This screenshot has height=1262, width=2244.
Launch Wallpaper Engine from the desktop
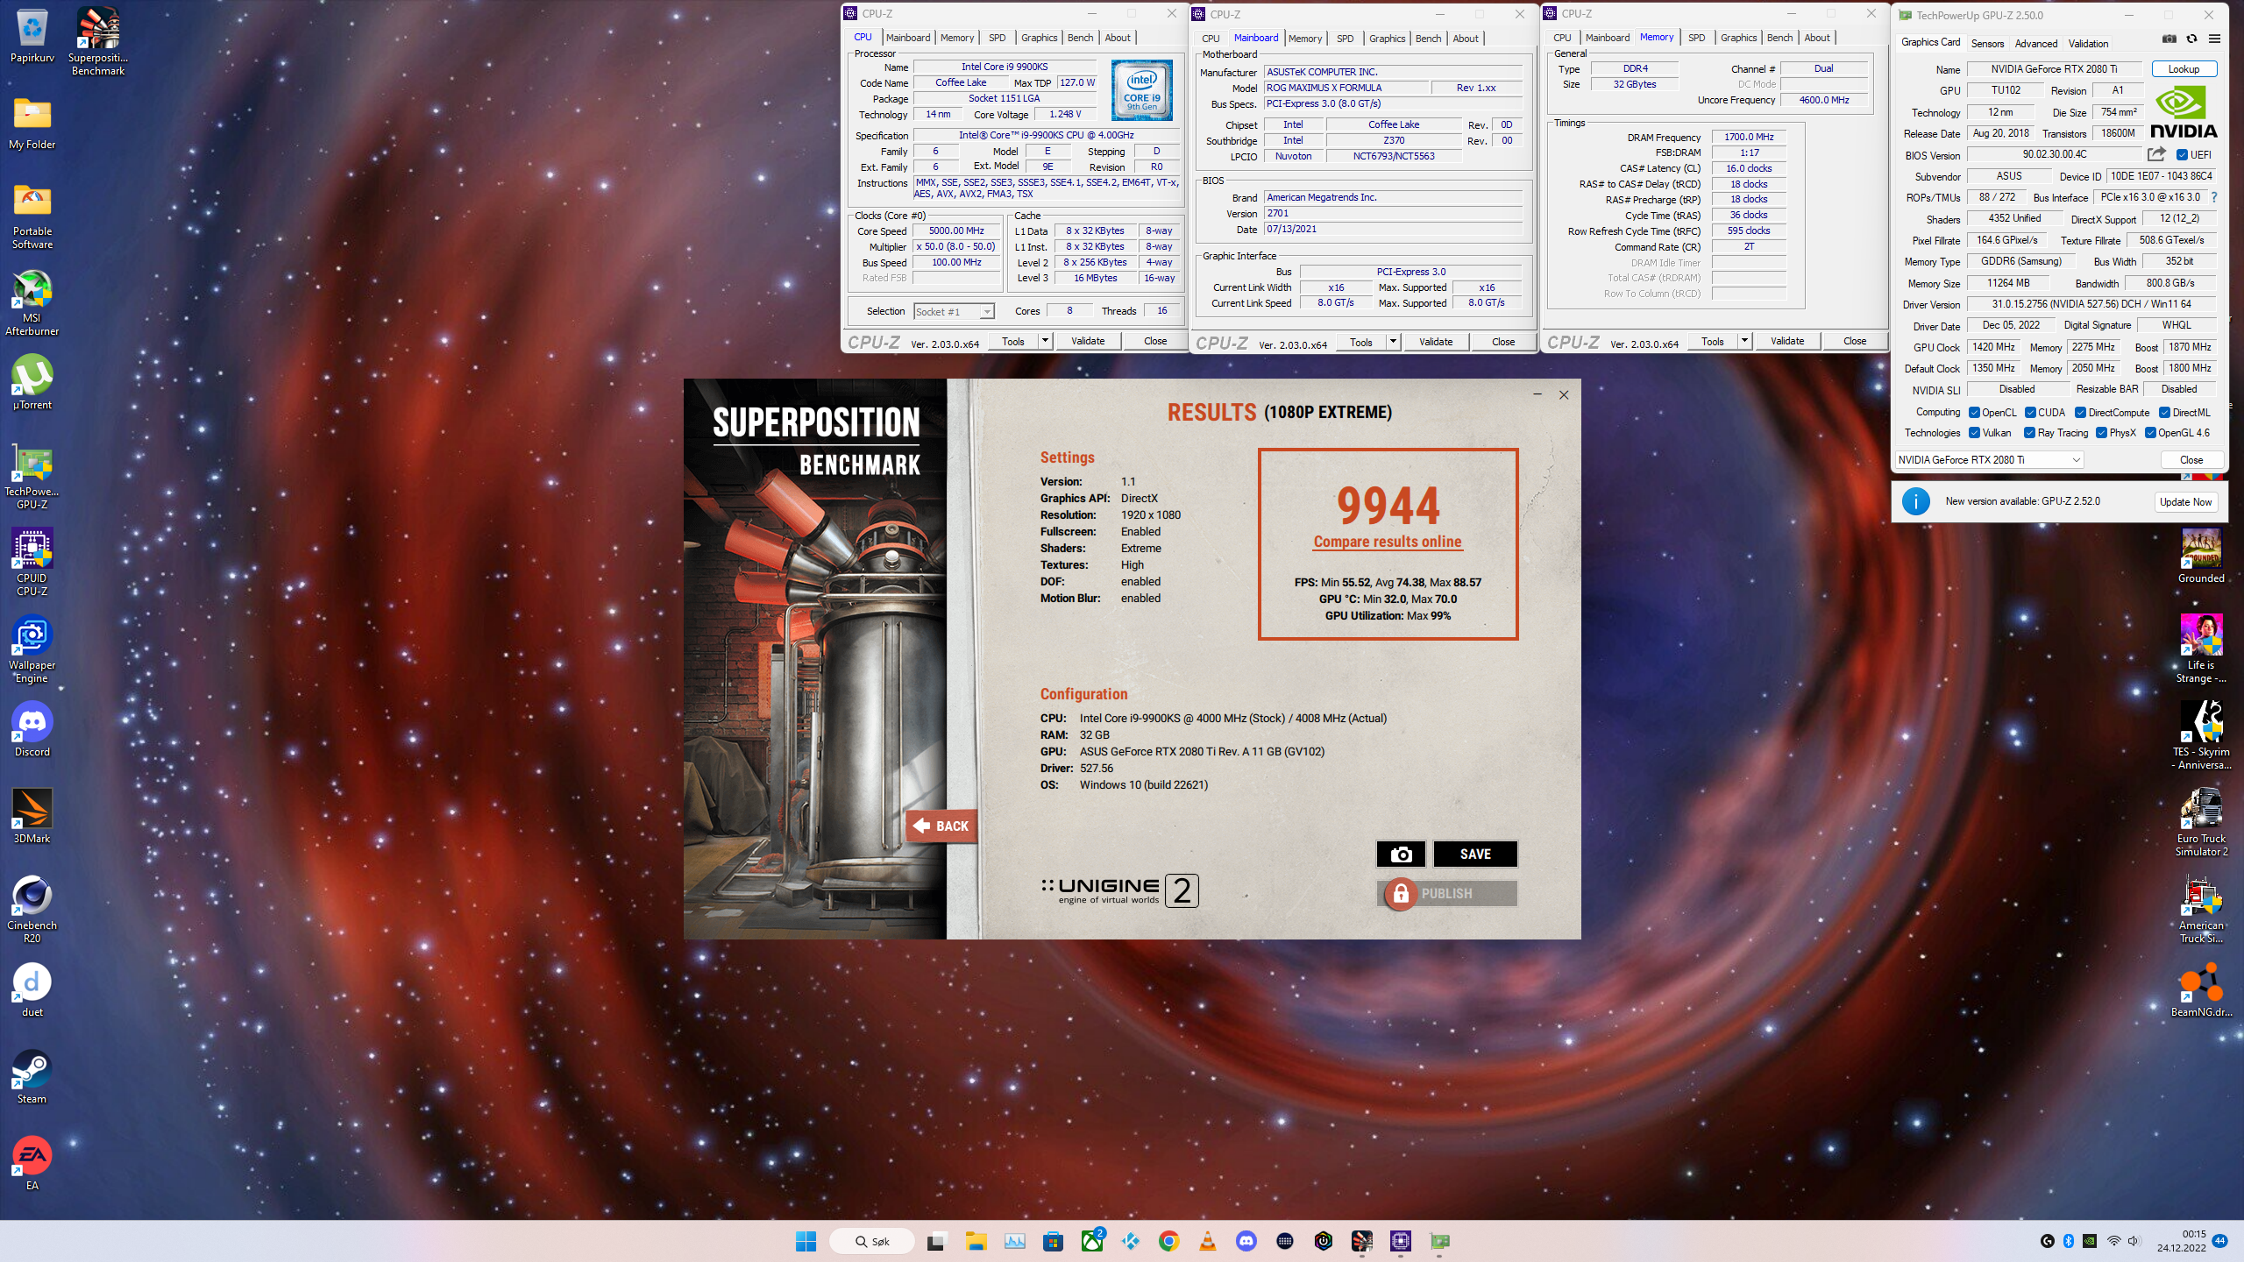pyautogui.click(x=32, y=649)
